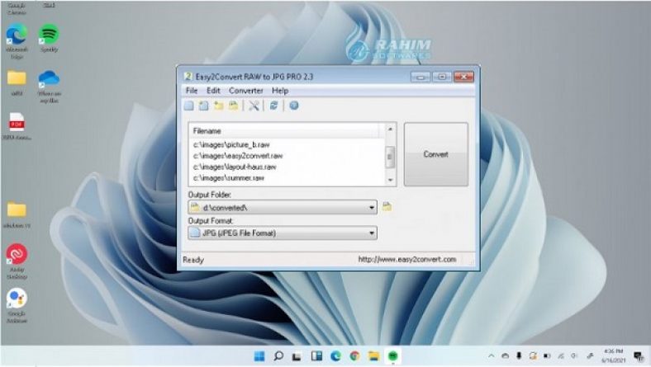Open Widgets panel on taskbar
The width and height of the screenshot is (651, 367).
click(316, 355)
